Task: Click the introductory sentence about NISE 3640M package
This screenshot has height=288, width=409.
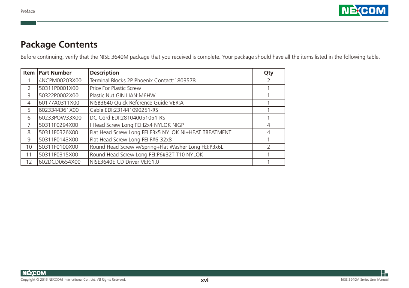Action: tap(200, 57)
